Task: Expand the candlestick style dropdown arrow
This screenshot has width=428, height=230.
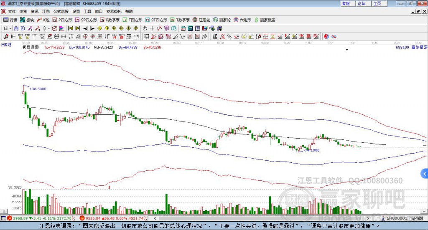Action: point(48,28)
